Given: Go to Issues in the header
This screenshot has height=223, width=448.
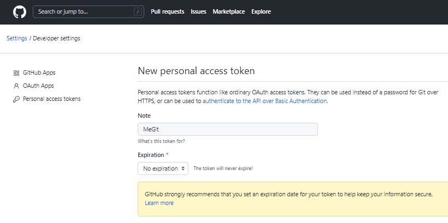Looking at the screenshot, I should [198, 11].
